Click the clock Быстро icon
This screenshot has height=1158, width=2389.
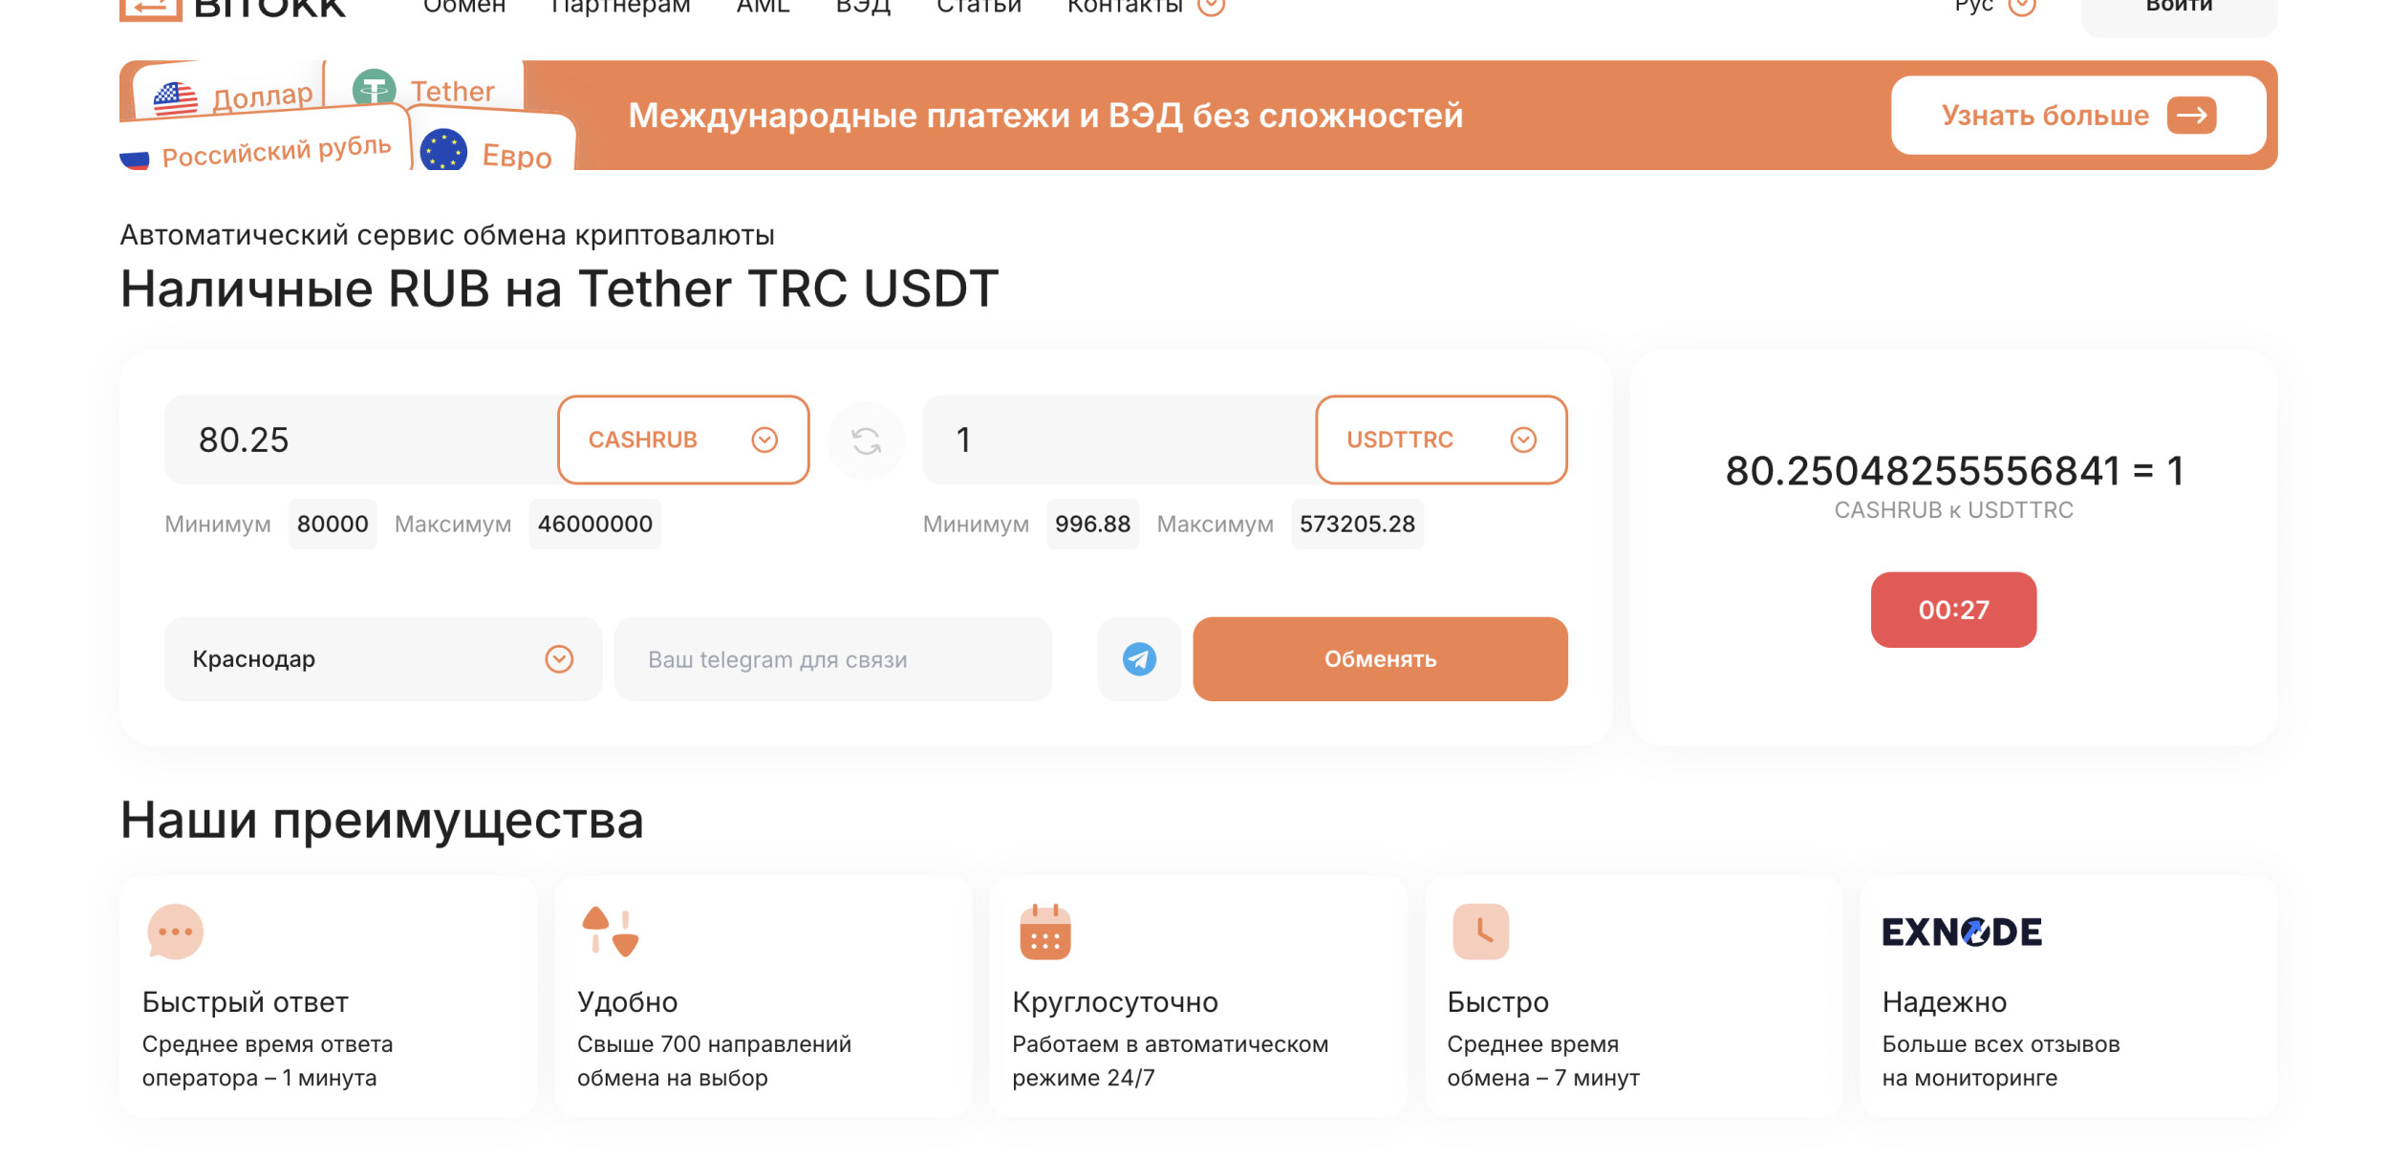pos(1480,932)
